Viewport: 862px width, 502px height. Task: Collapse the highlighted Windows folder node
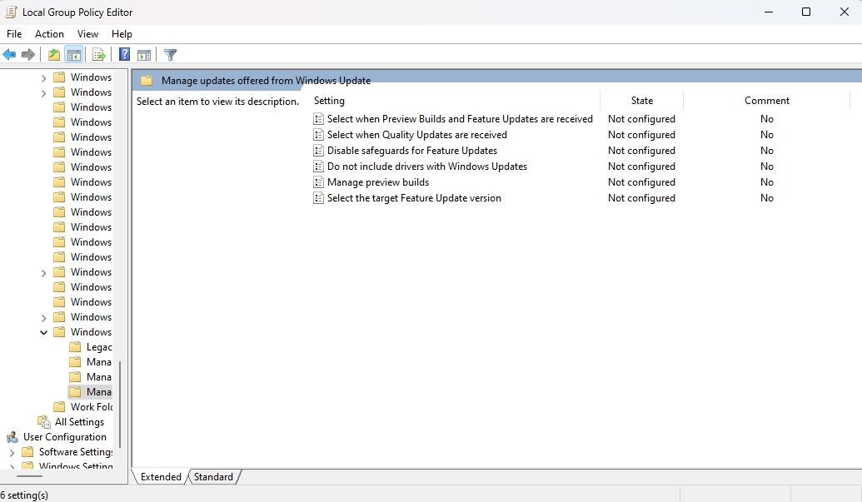[43, 331]
